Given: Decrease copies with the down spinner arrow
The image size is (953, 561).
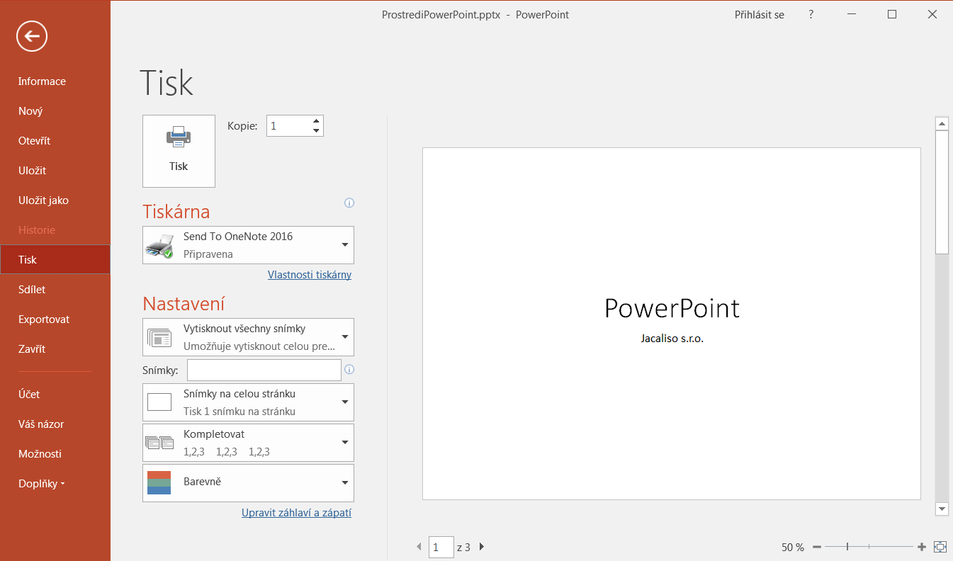Looking at the screenshot, I should (316, 131).
